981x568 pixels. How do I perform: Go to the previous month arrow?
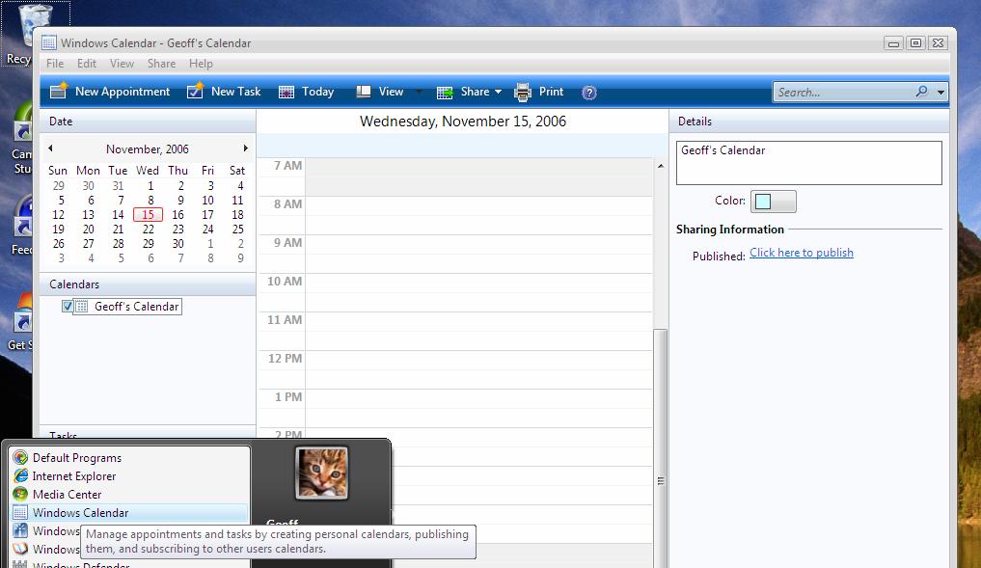(51, 149)
